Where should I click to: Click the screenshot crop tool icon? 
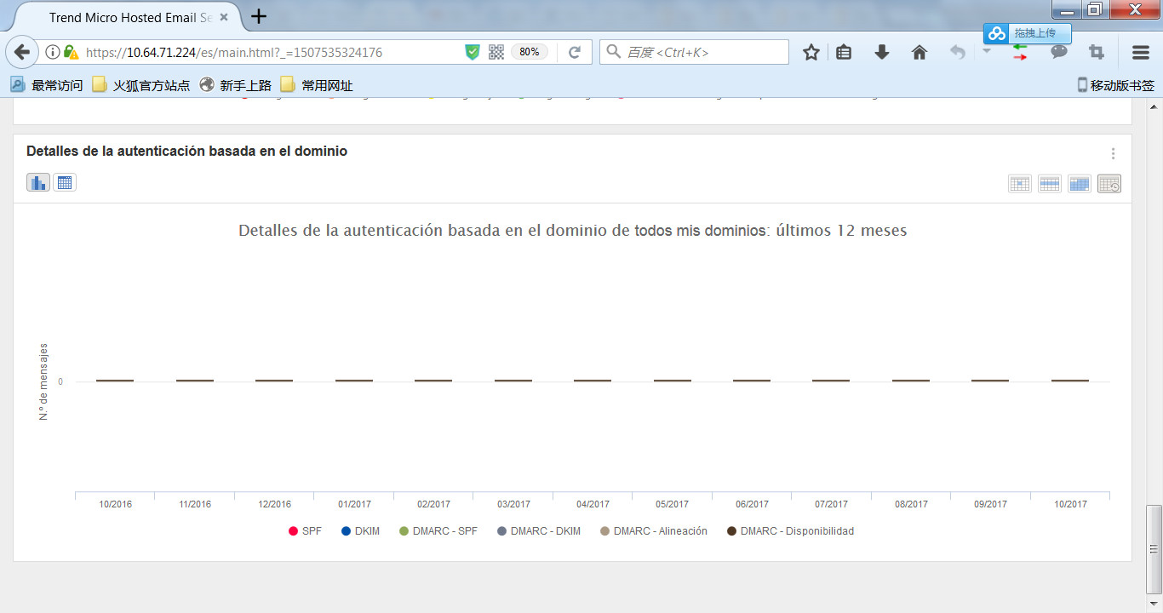1097,53
